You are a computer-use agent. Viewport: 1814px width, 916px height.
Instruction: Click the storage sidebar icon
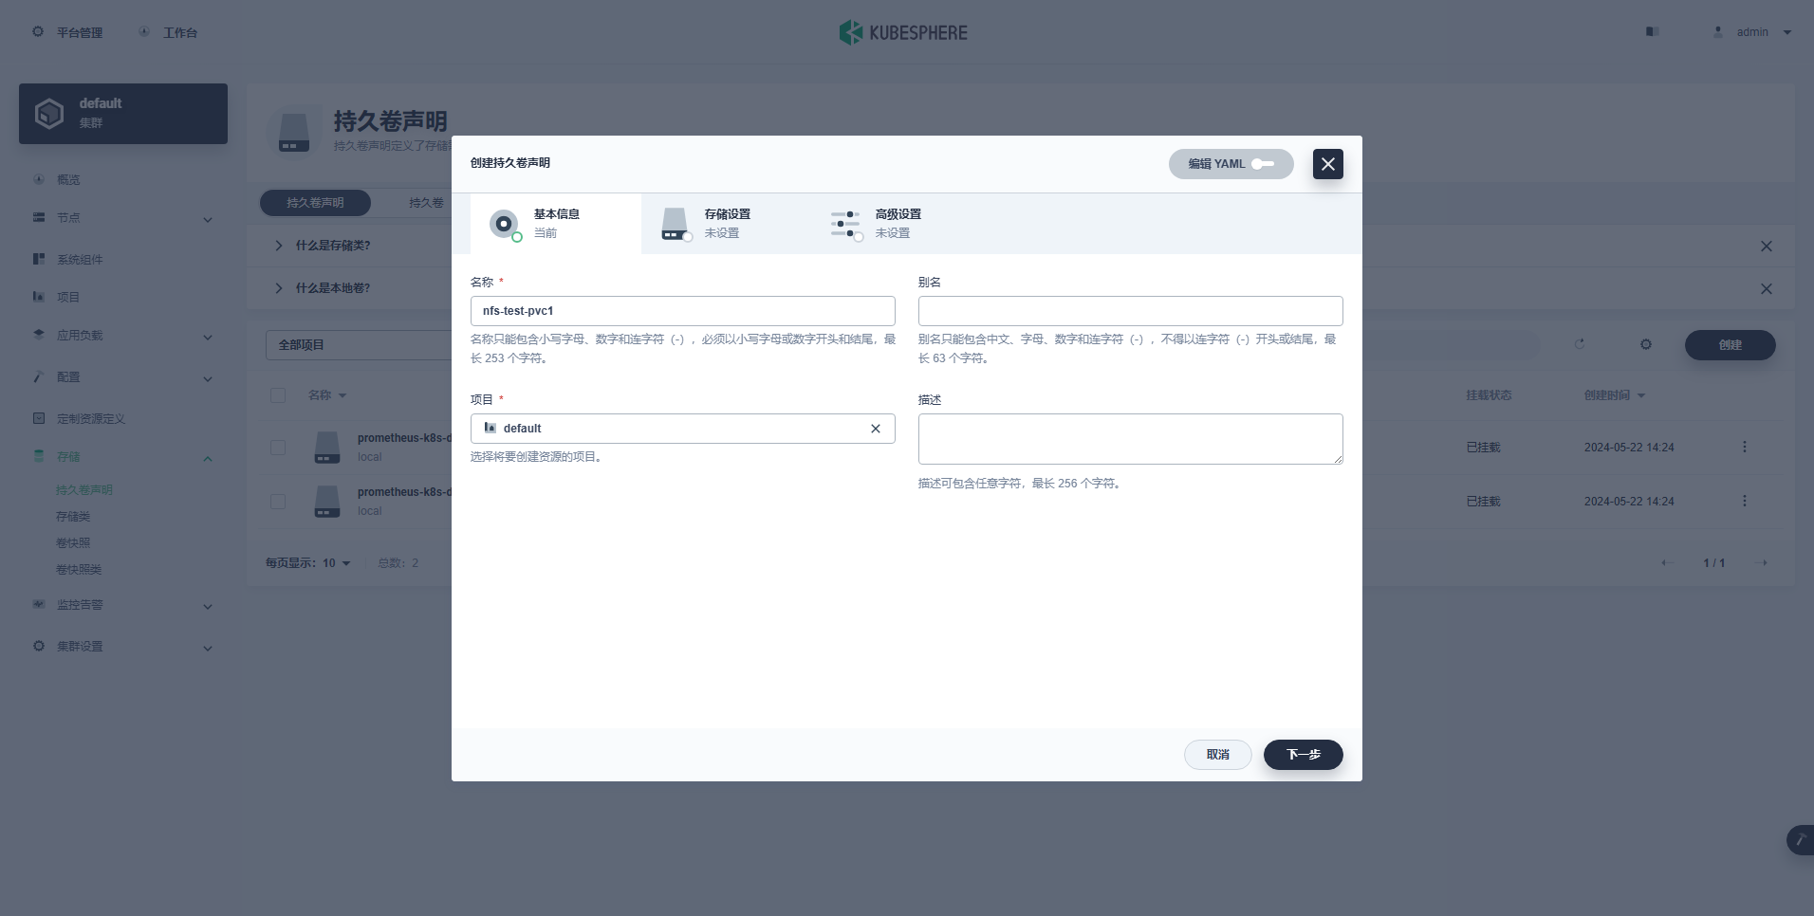tap(39, 456)
